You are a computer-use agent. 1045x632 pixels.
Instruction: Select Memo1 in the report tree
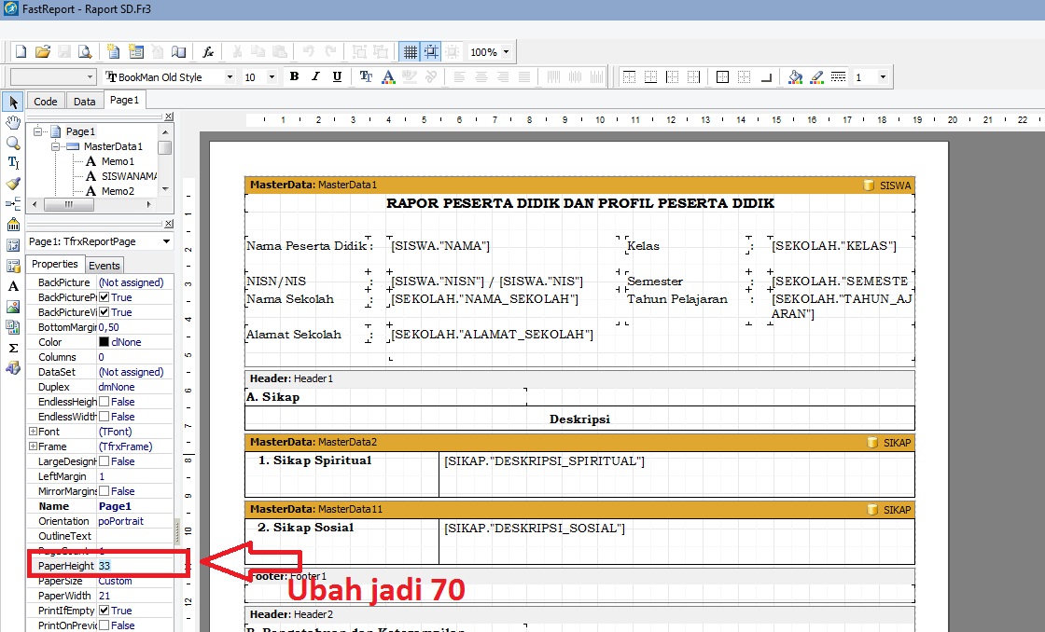click(118, 161)
